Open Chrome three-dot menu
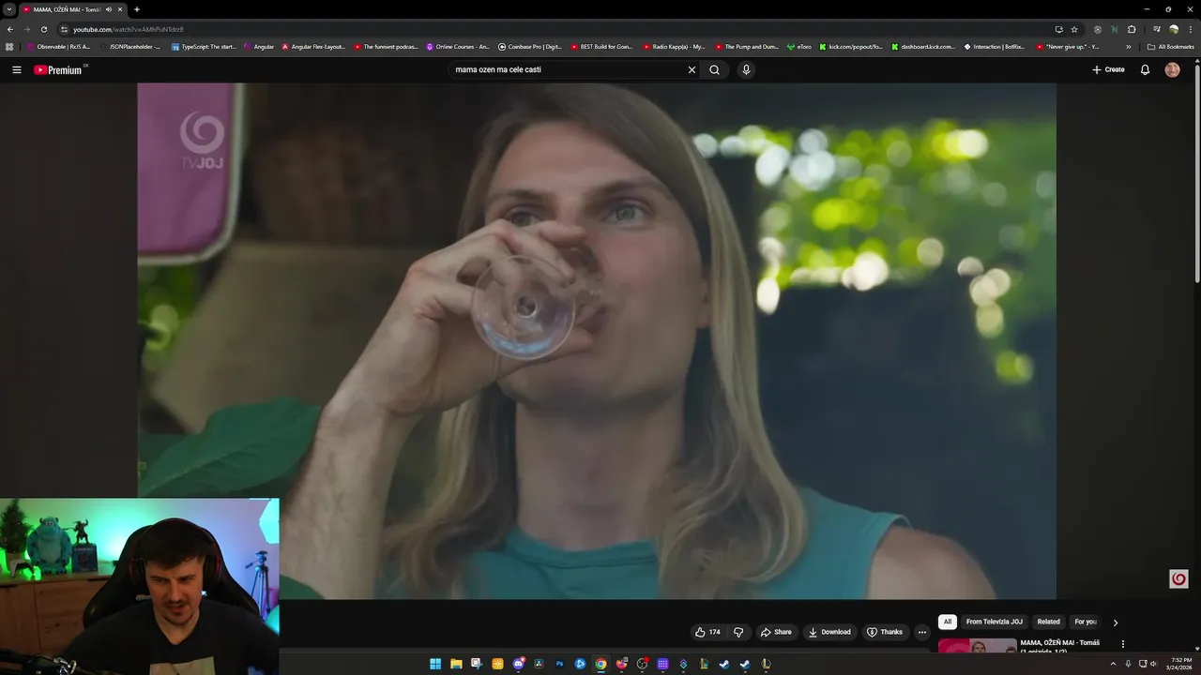 [x=1191, y=29]
